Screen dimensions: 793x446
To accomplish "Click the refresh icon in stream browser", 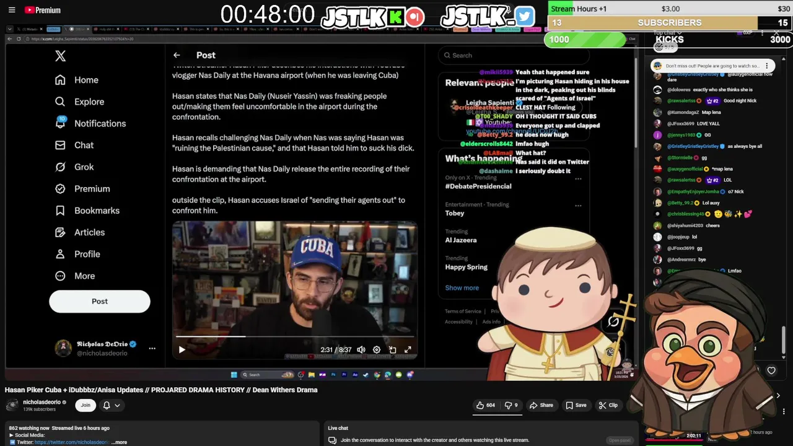I will (19, 39).
